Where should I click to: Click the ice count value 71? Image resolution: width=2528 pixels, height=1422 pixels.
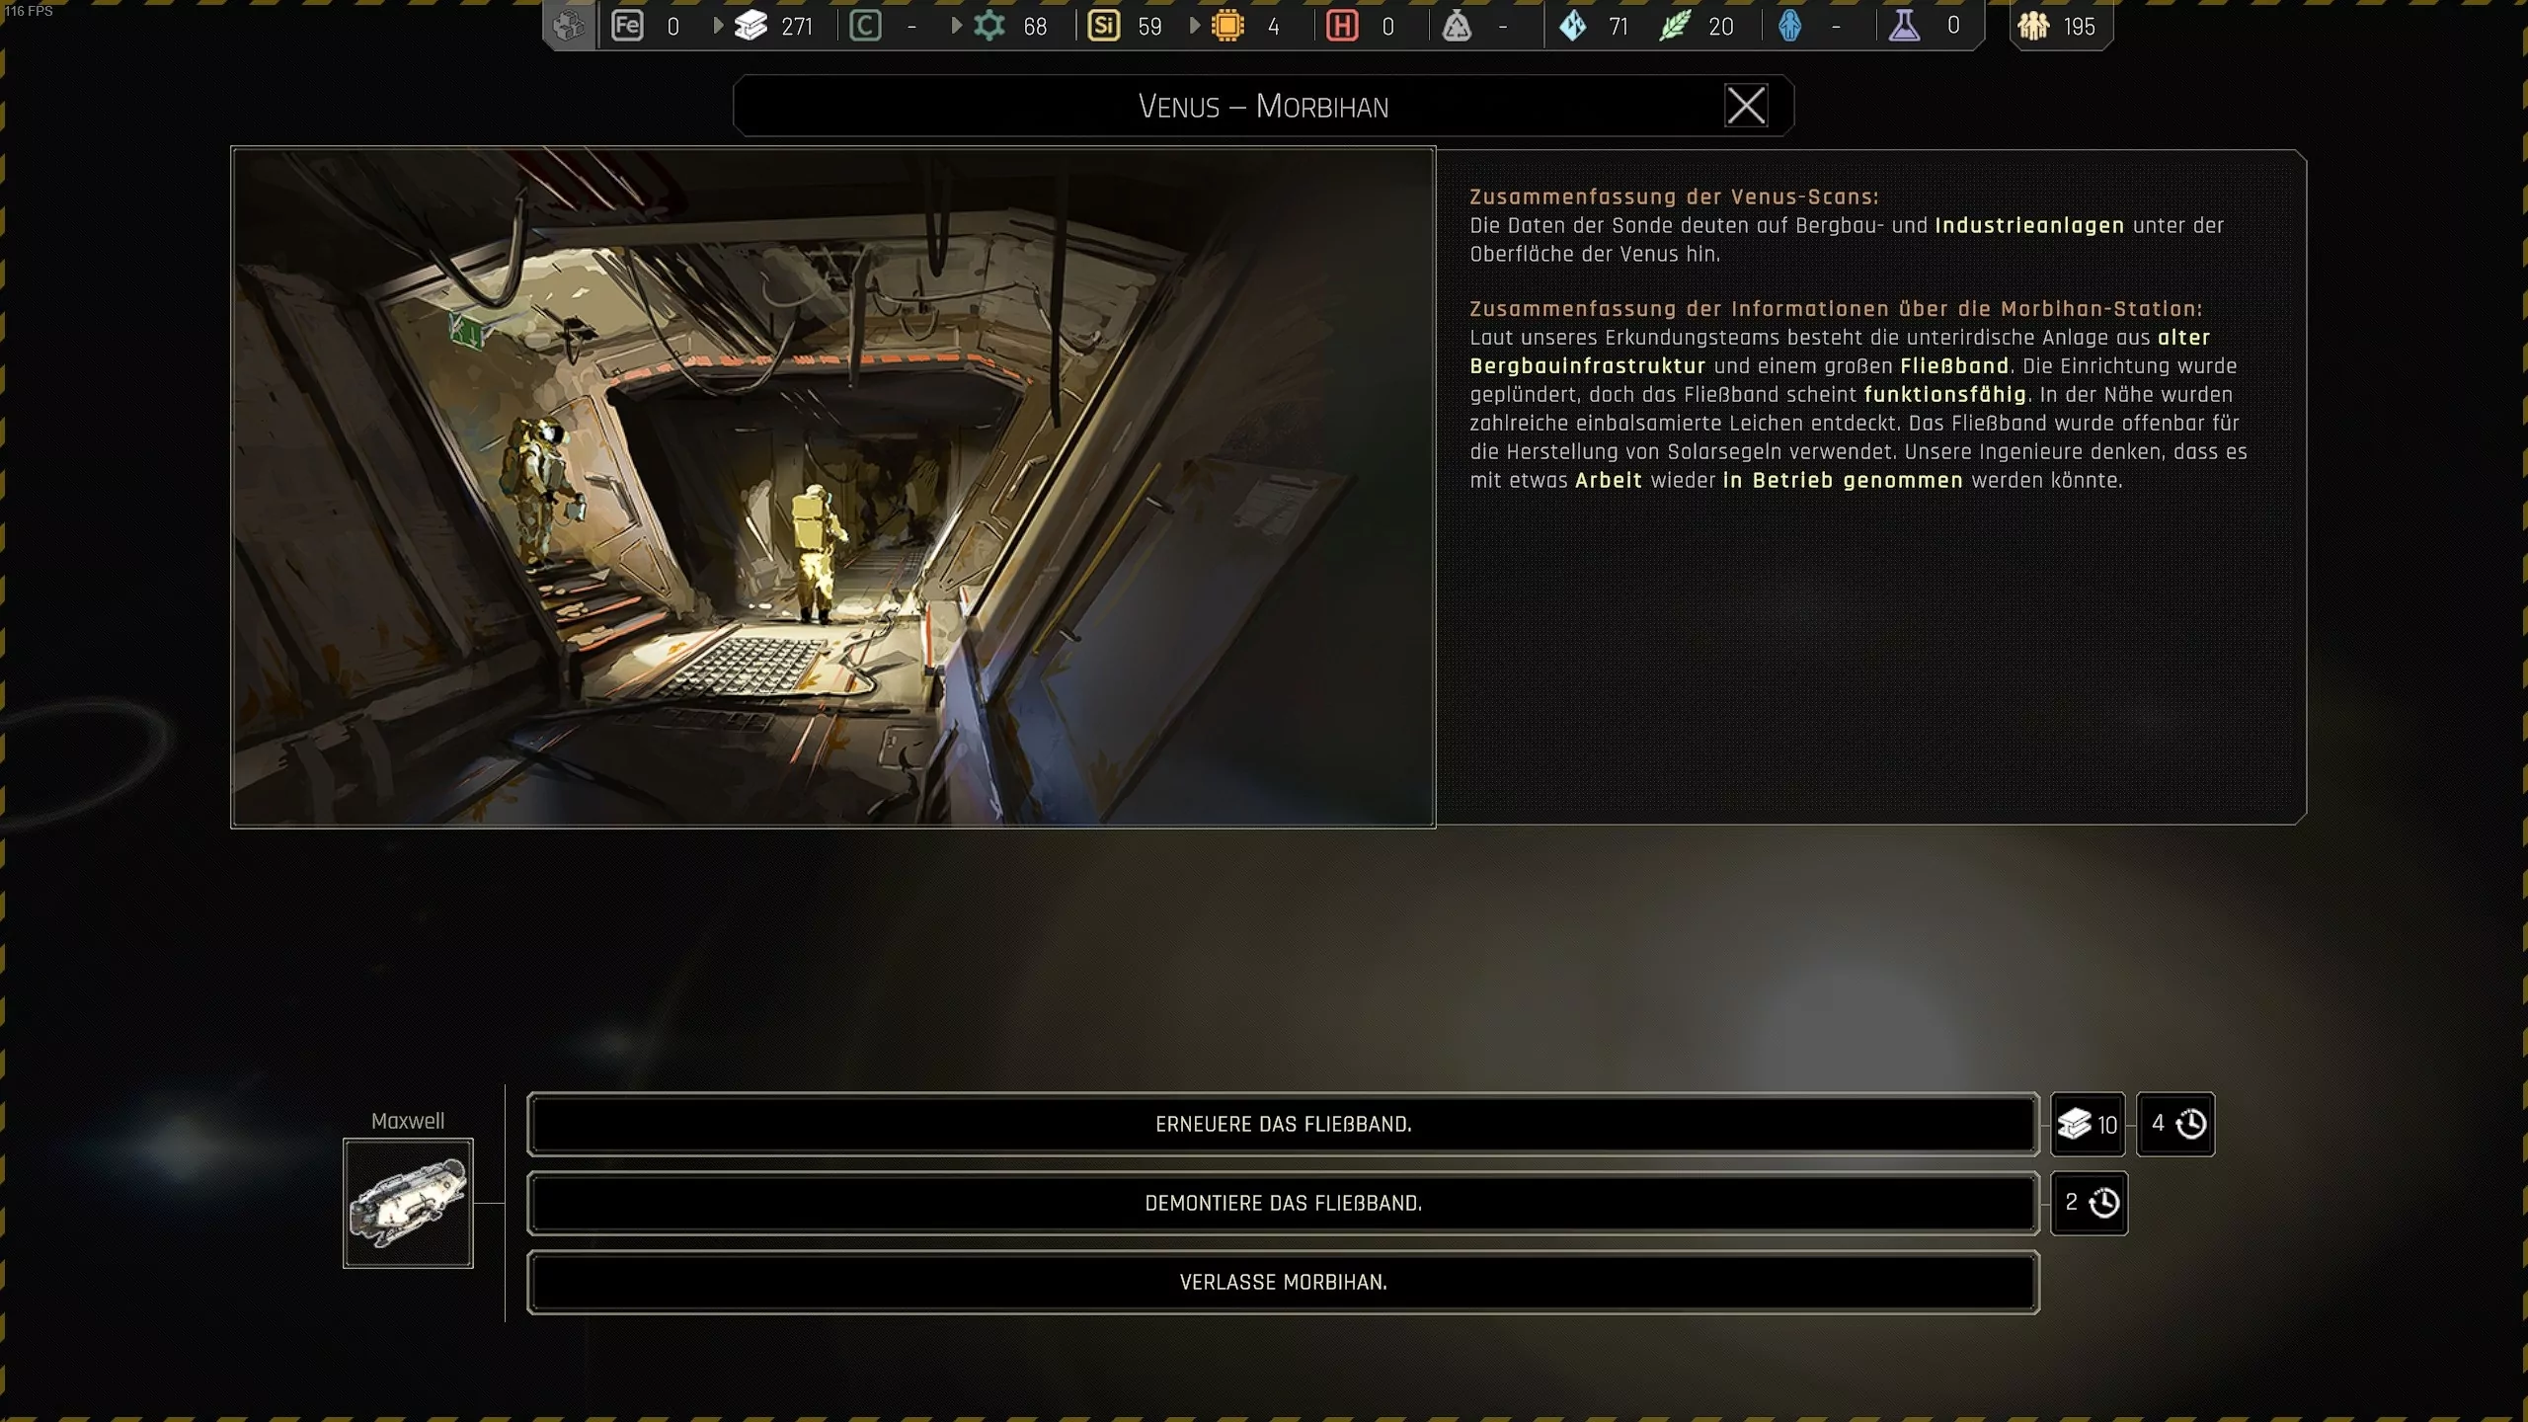pos(1619,27)
